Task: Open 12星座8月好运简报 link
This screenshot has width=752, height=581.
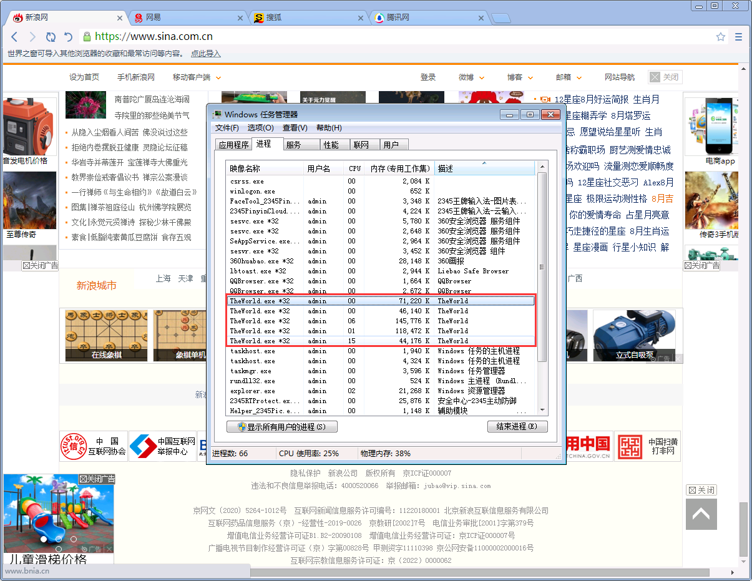Action: coord(592,99)
